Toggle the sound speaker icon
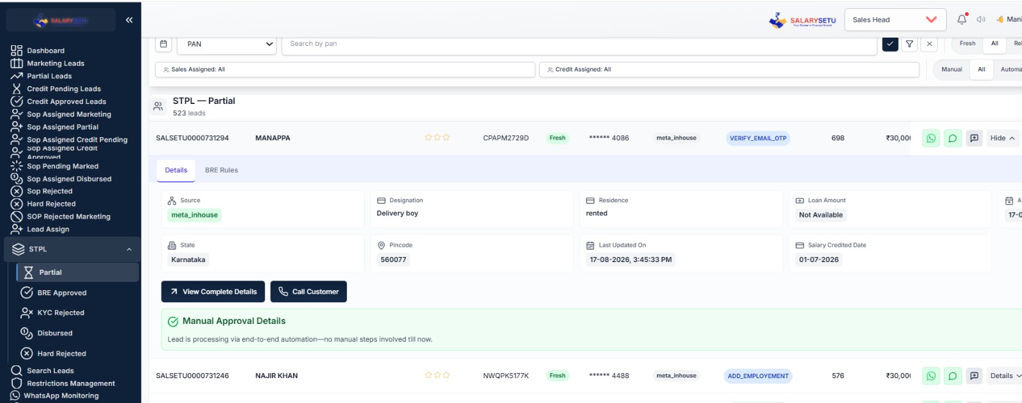 [981, 20]
